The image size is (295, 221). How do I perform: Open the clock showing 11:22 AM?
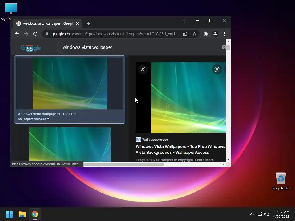click(x=281, y=214)
